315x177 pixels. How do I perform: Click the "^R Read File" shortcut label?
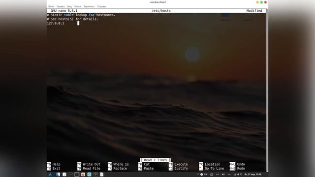point(89,168)
